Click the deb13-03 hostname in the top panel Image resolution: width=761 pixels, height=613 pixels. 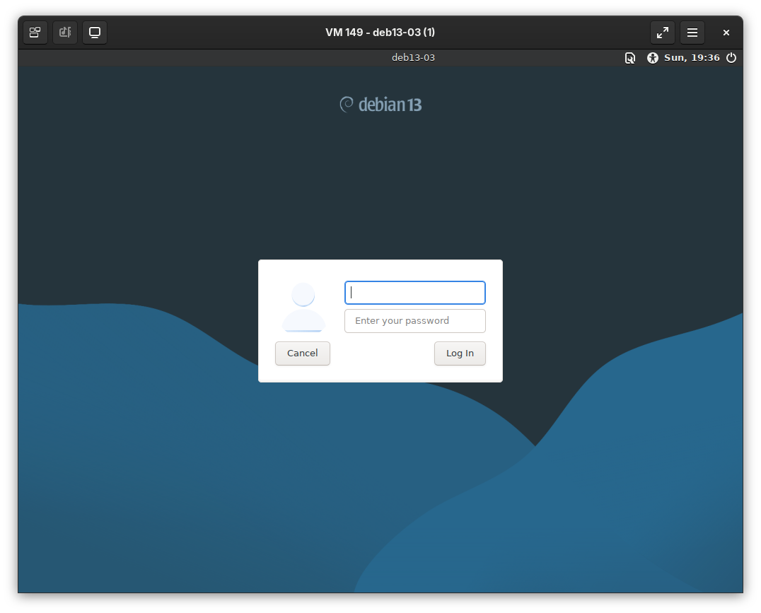pyautogui.click(x=413, y=58)
